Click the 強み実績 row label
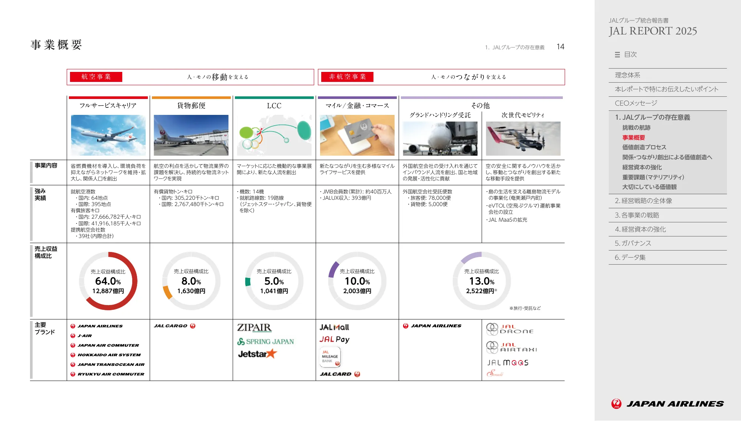This screenshot has height=421, width=741. [x=40, y=195]
